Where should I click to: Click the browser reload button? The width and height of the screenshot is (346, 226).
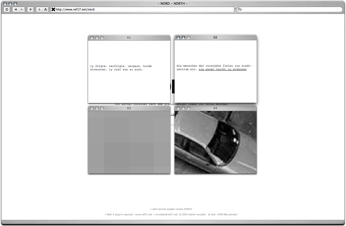pyautogui.click(x=7, y=9)
